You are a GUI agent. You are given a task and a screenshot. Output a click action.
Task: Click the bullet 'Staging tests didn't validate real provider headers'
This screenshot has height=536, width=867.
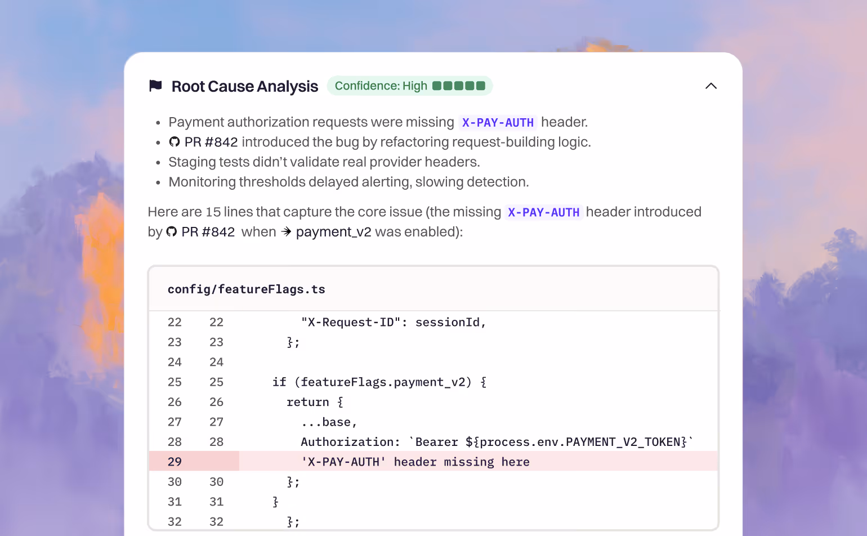coord(324,162)
